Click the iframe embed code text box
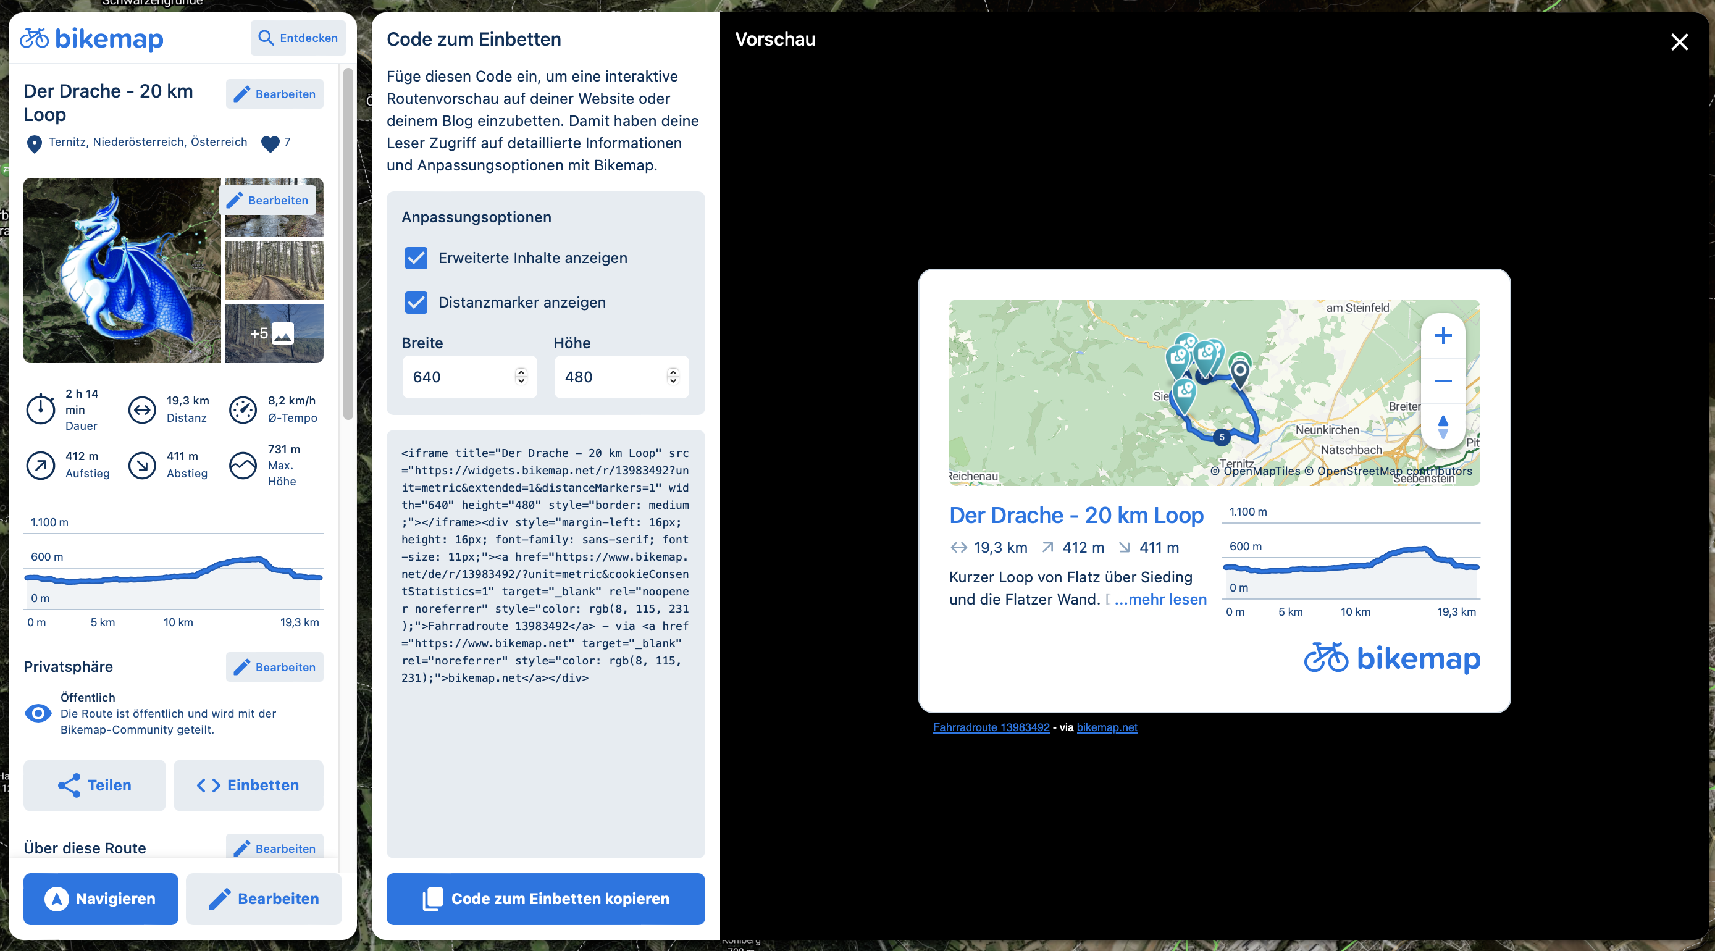Image resolution: width=1715 pixels, height=951 pixels. 546,644
